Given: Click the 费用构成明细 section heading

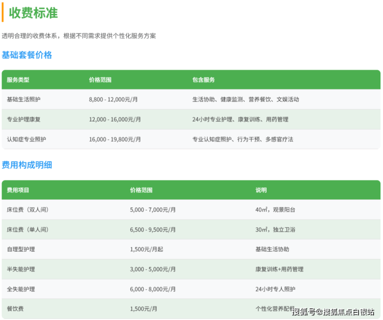Looking at the screenshot, I should point(27,165).
